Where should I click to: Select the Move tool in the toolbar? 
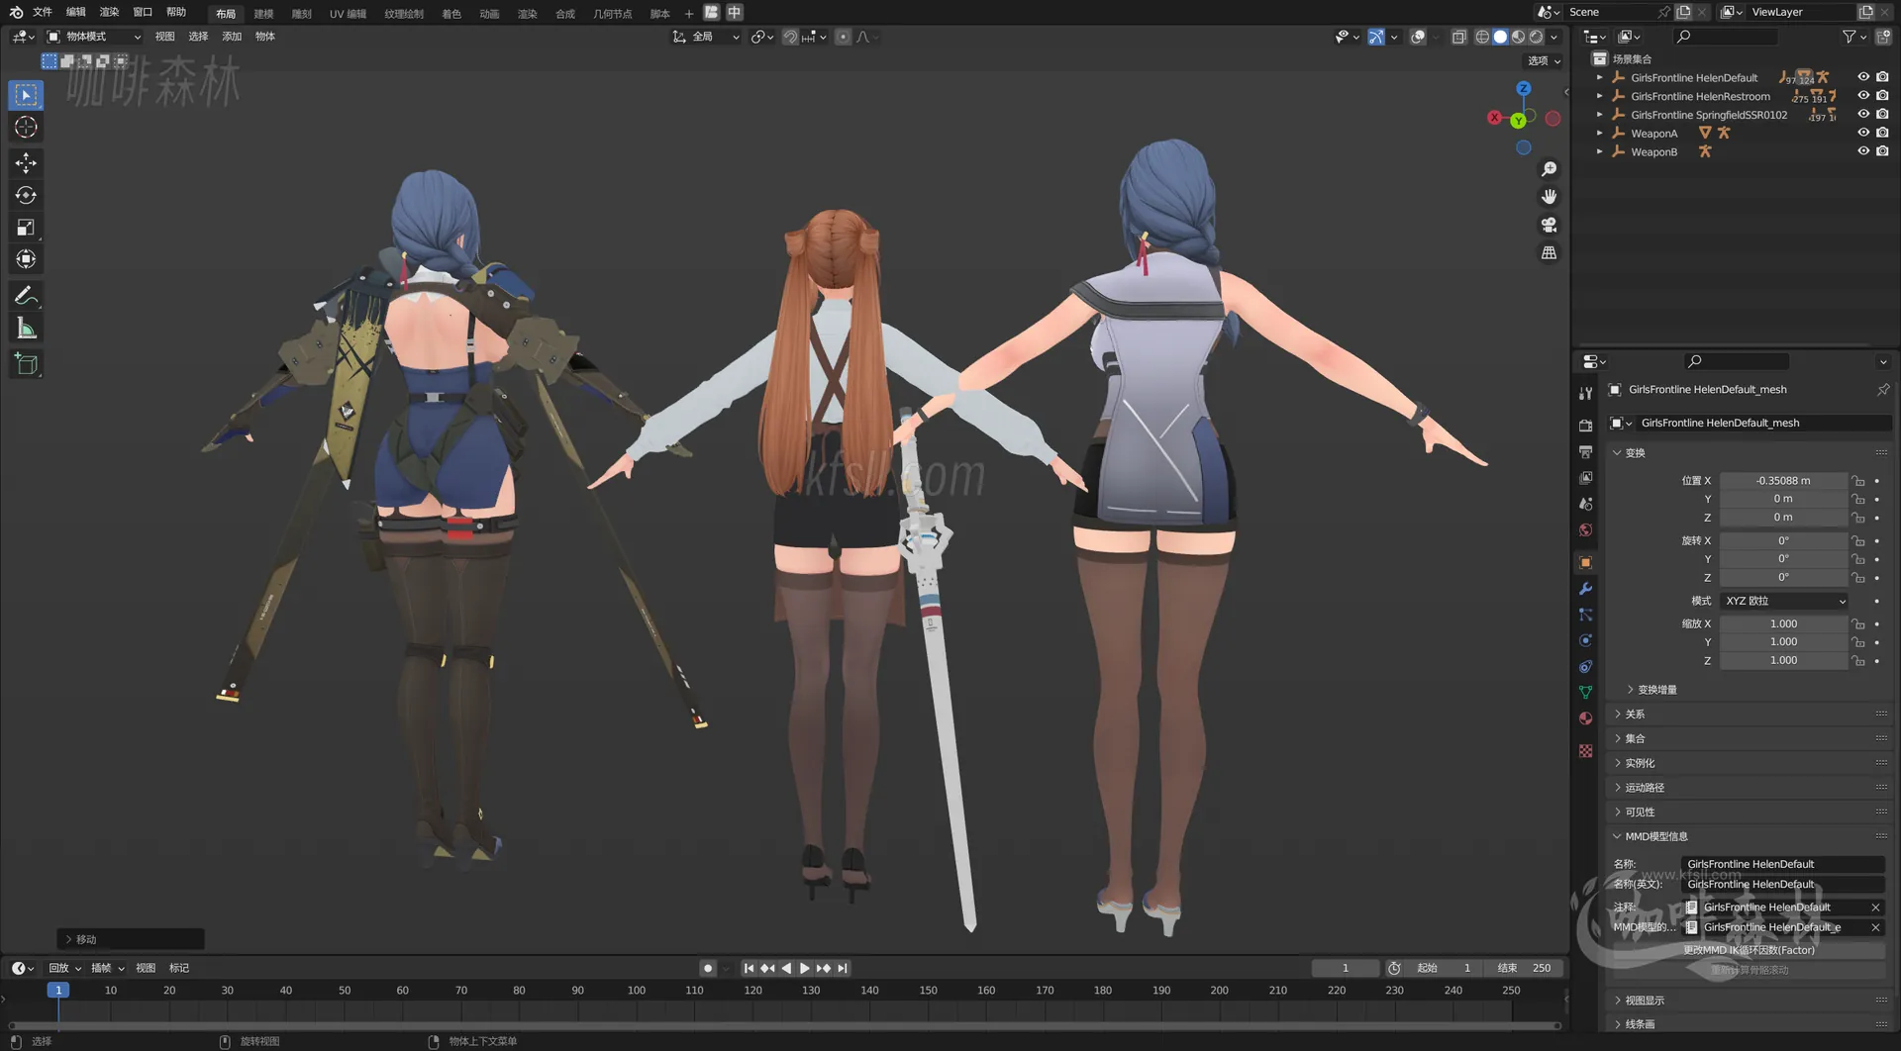coord(25,162)
